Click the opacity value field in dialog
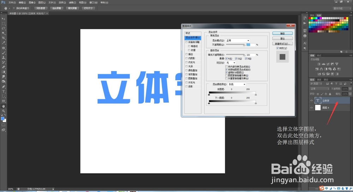353x192 pixels. (x=251, y=45)
